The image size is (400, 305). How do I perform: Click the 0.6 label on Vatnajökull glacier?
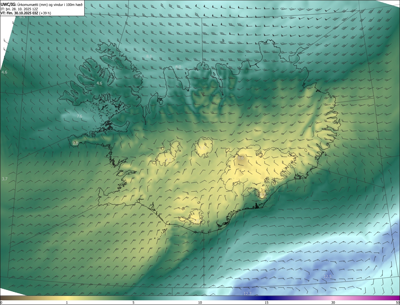(x=241, y=158)
